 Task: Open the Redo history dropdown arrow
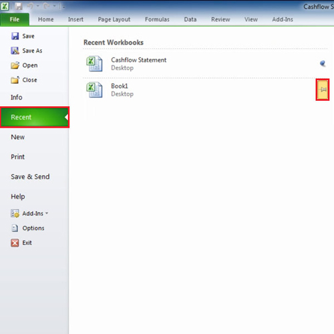tap(54, 6)
